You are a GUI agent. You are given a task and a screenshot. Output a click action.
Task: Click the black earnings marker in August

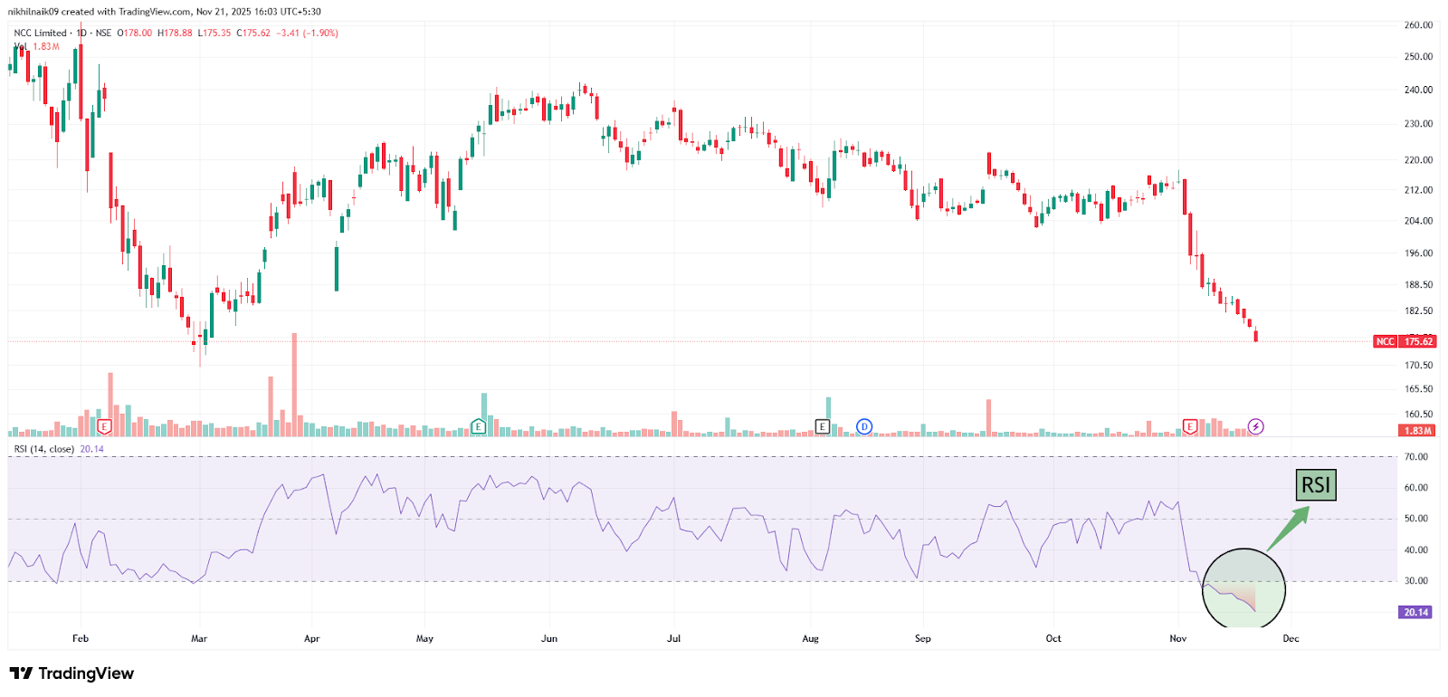pos(822,426)
